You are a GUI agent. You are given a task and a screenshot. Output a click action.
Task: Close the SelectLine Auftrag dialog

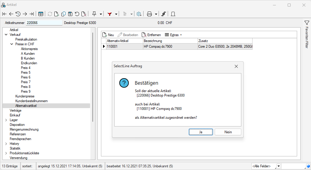click(x=236, y=66)
